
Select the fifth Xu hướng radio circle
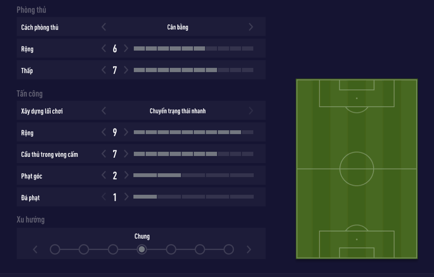[171, 249]
